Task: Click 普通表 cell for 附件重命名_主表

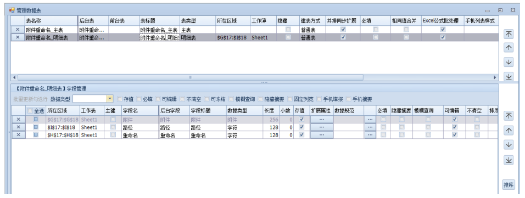Action: (312, 30)
